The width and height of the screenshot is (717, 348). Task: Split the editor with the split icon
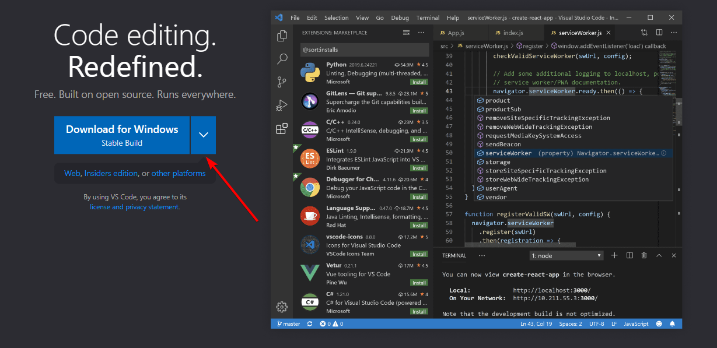659,33
